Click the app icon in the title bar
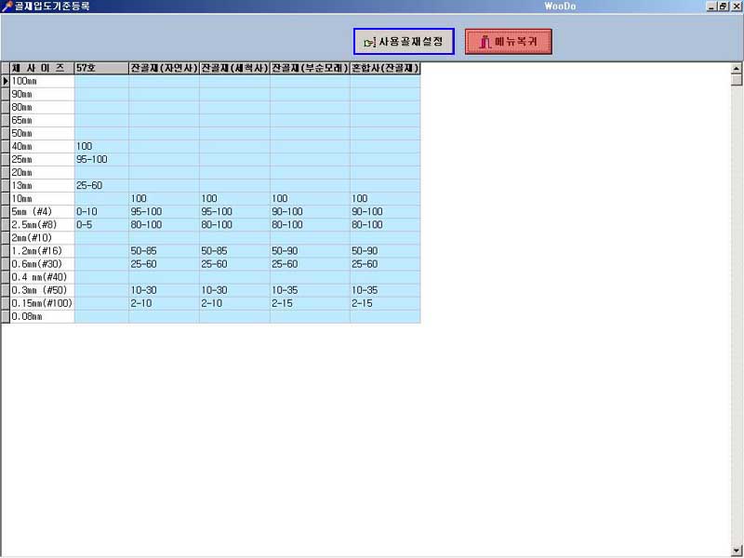 [7, 7]
